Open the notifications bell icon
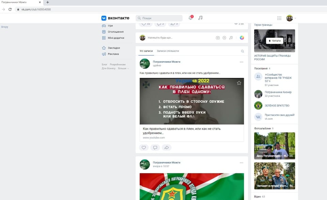 (x=190, y=18)
